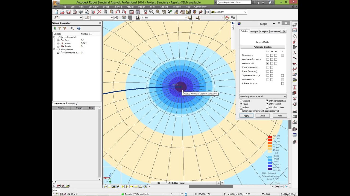Viewport: 350px width, 196px height.
Task: Expand the Nodes tree node
Action: tap(58, 43)
